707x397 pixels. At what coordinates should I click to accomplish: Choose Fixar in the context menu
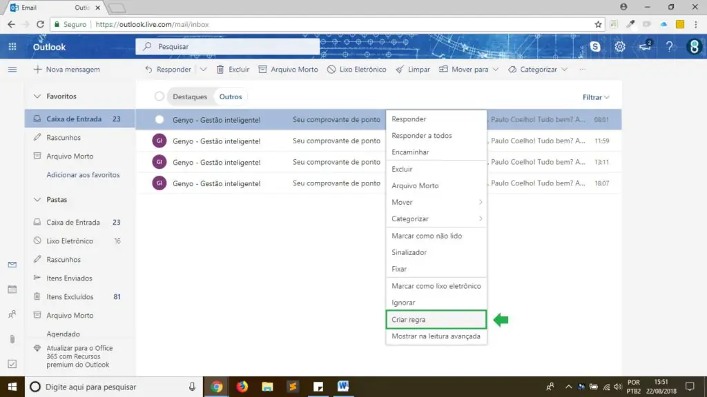tap(436, 269)
